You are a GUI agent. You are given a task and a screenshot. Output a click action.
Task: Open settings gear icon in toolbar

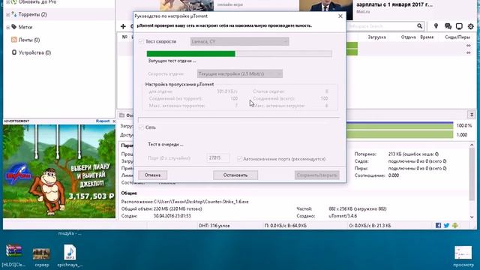coord(470,26)
